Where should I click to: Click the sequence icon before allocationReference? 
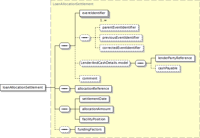[x=65, y=89]
